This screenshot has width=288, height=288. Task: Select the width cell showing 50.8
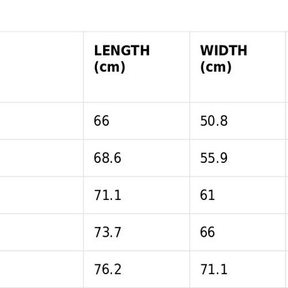point(237,121)
